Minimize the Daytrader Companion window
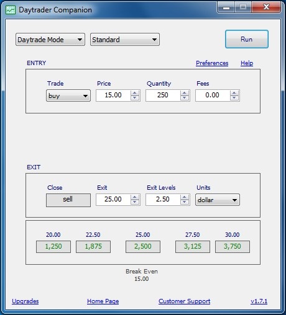This screenshot has width=286, height=315. [x=226, y=7]
